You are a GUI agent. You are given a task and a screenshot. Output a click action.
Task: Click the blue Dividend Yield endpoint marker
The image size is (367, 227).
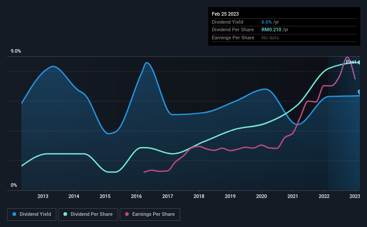pos(359,92)
